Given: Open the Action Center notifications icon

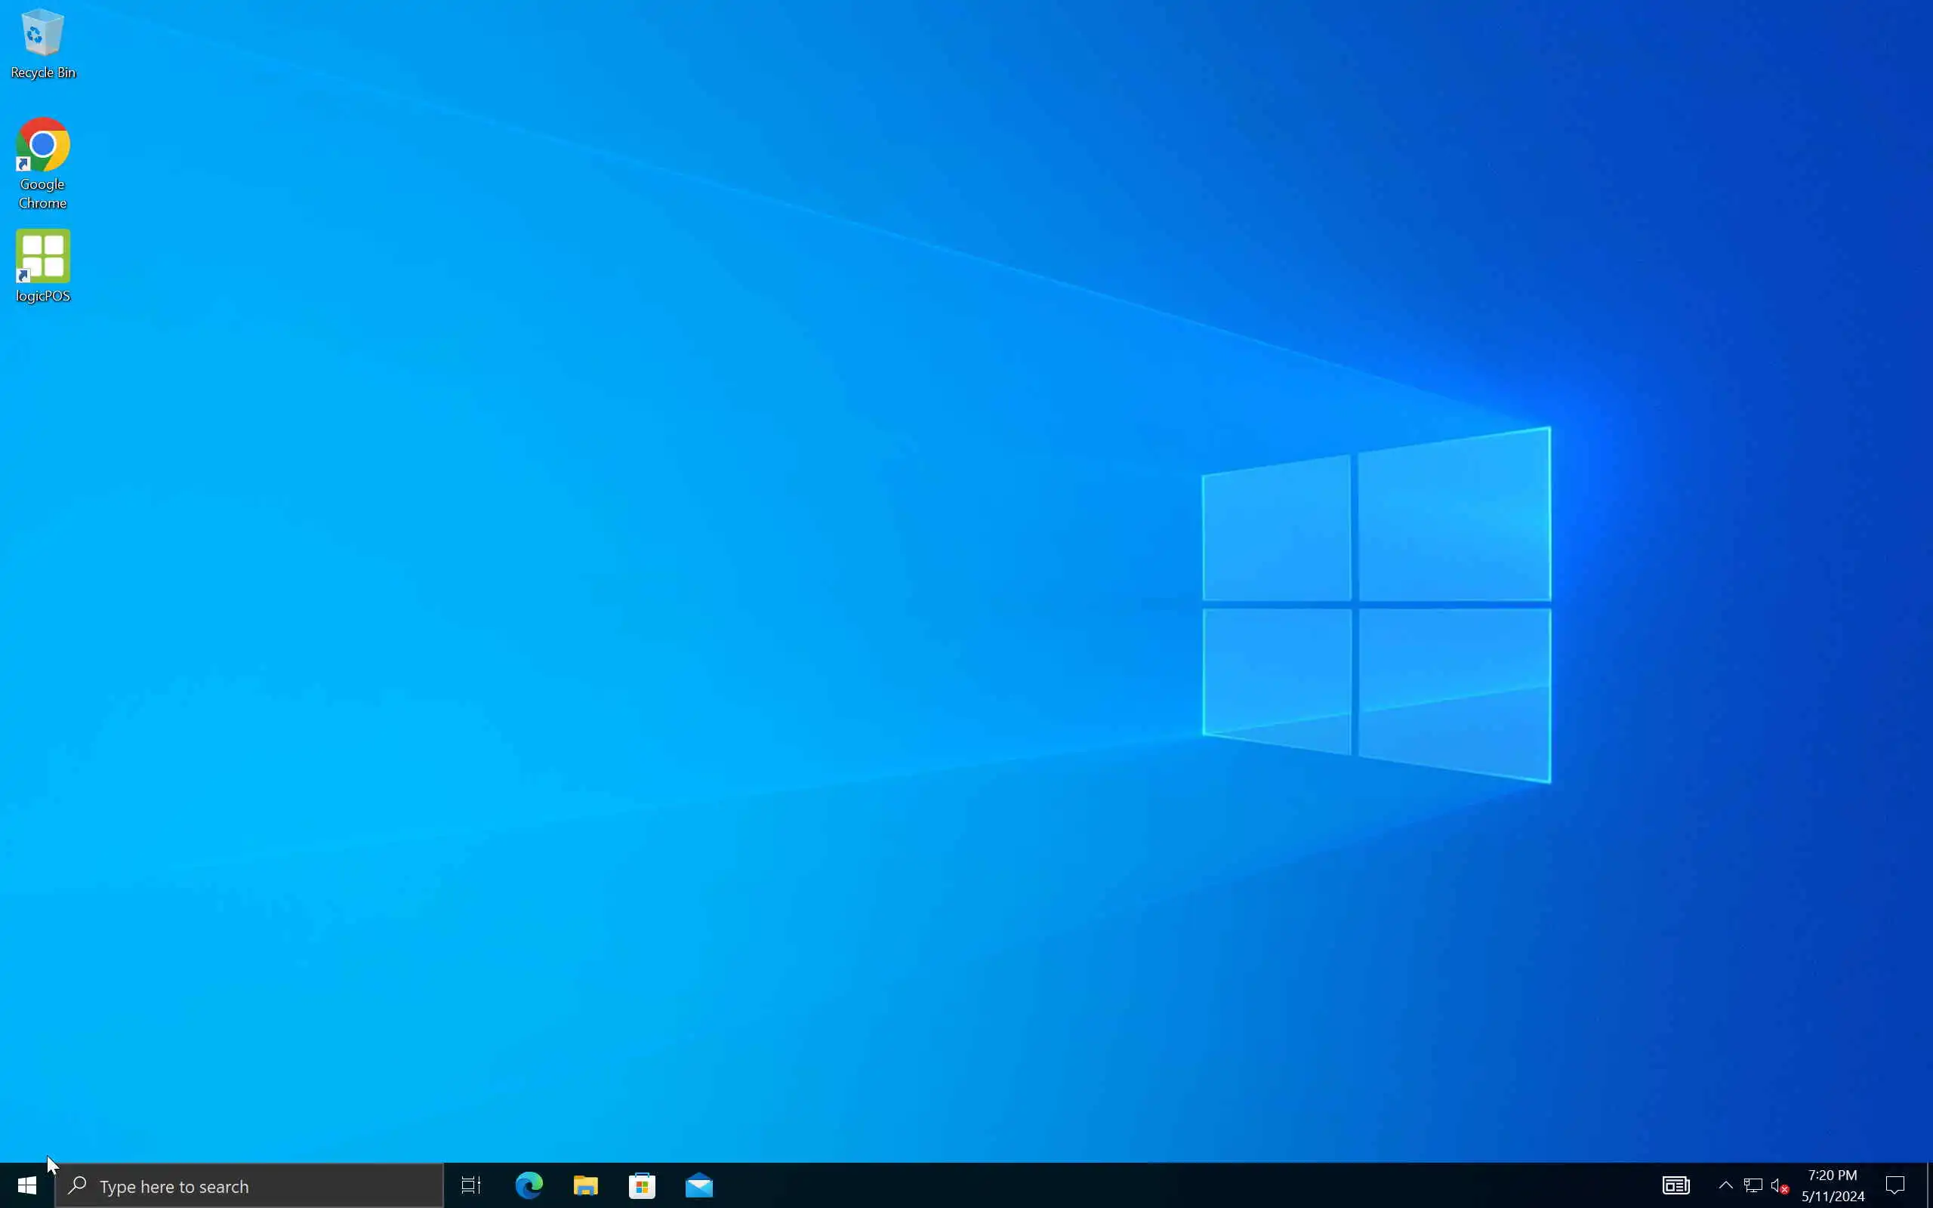Looking at the screenshot, I should (x=1894, y=1185).
